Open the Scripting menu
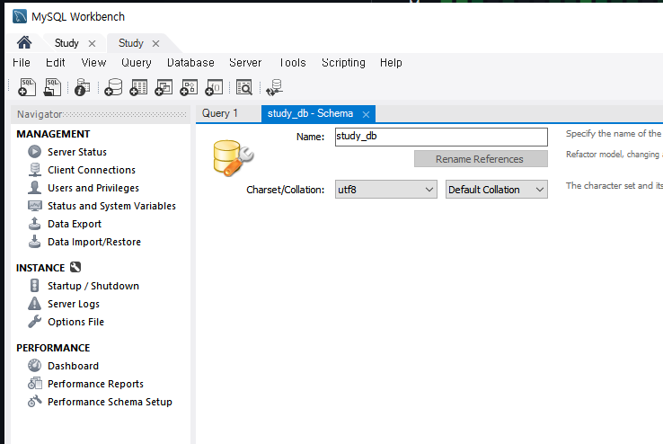 343,63
